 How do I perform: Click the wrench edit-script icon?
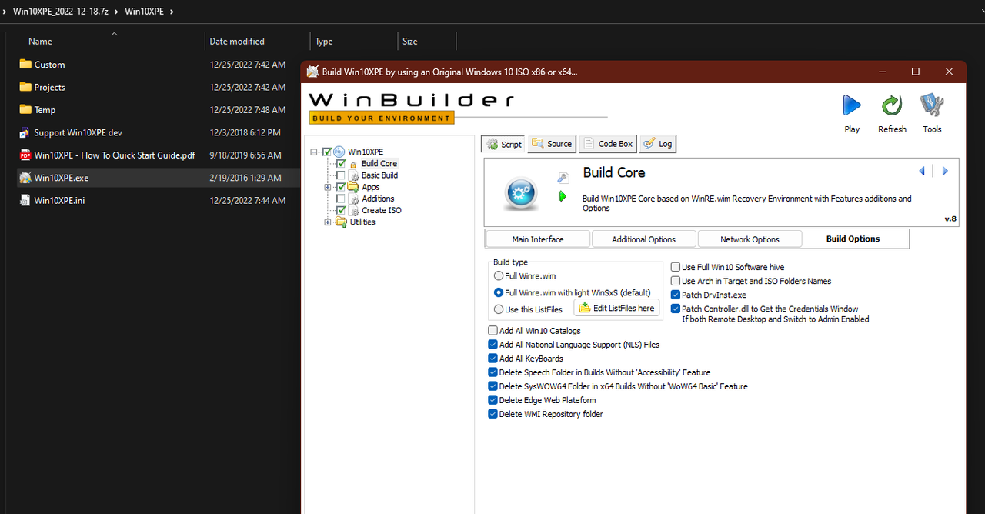click(x=563, y=178)
